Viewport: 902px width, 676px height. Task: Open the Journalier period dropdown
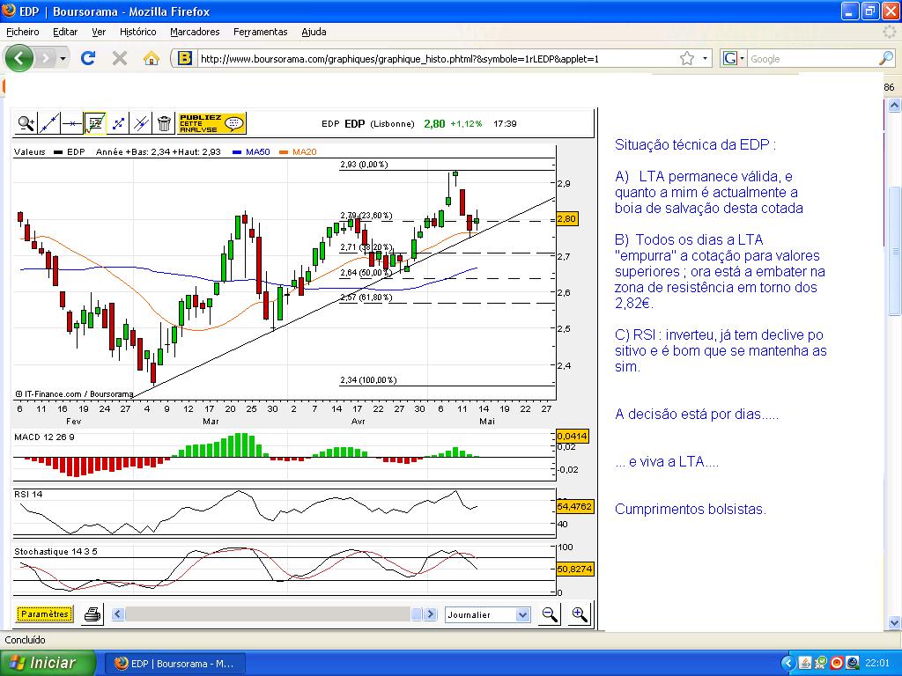(x=487, y=614)
